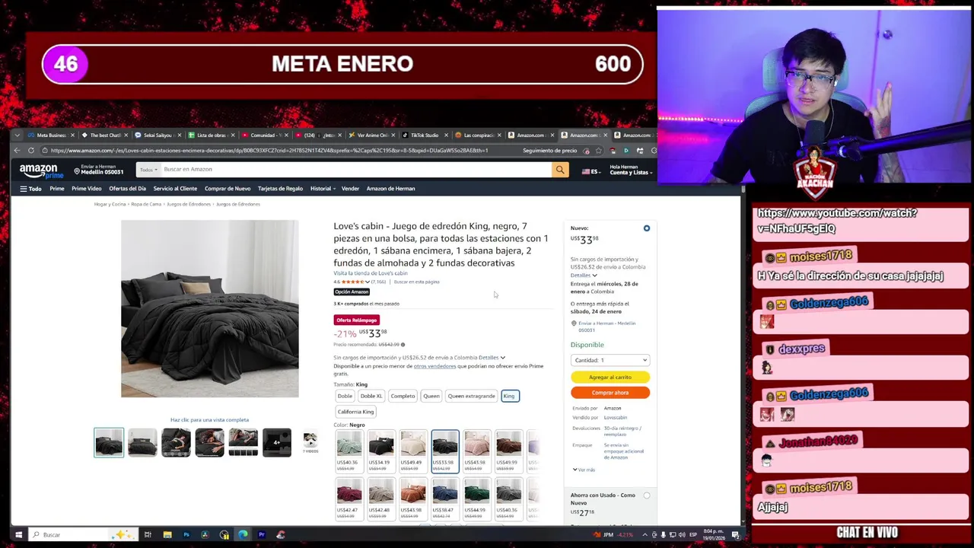Viewport: 974px width, 548px height.
Task: Open the 'Todos' search category dropdown
Action: 148,170
